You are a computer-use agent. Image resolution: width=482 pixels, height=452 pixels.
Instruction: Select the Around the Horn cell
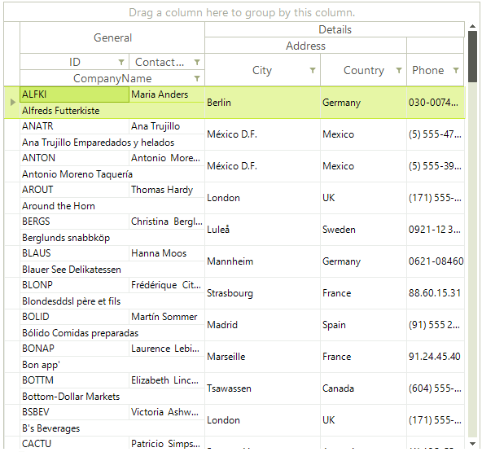click(112, 206)
